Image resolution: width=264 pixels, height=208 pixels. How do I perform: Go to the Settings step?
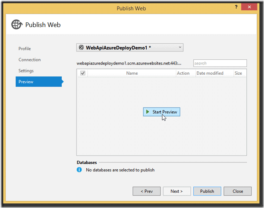click(26, 71)
